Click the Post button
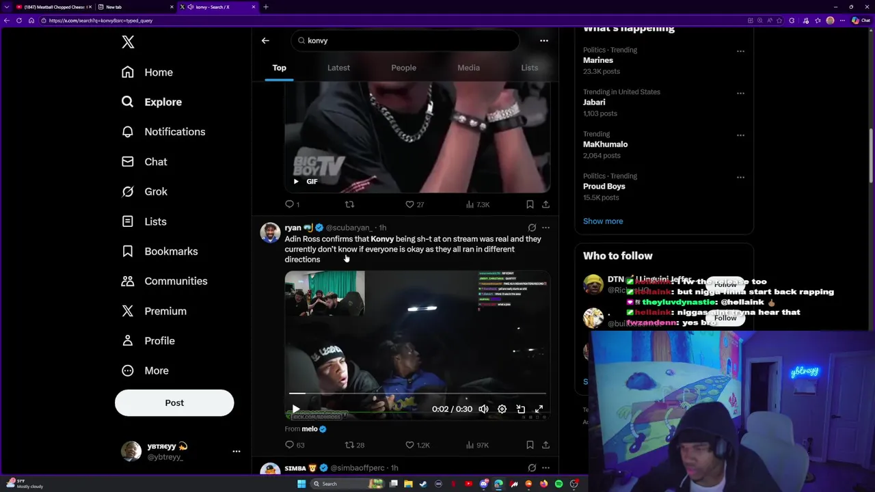This screenshot has width=875, height=492. pos(174,402)
